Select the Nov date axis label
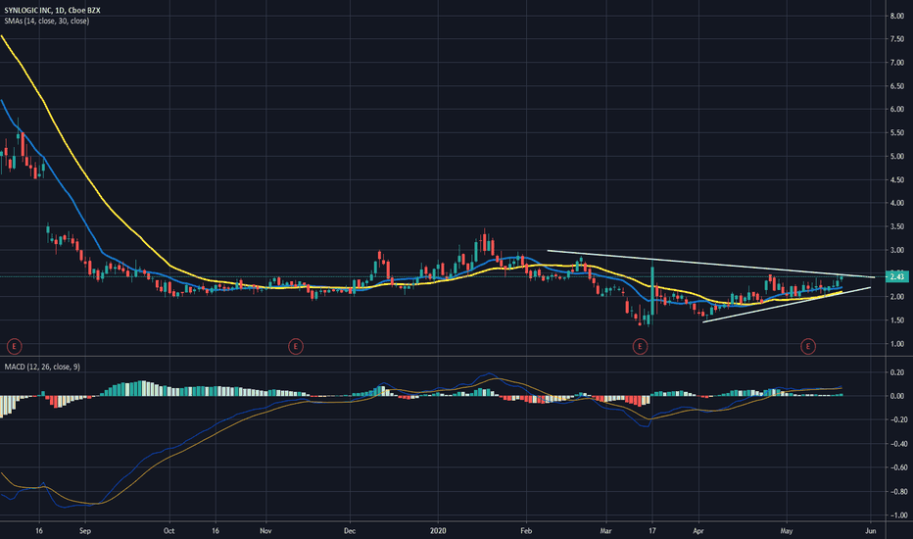 (265, 531)
